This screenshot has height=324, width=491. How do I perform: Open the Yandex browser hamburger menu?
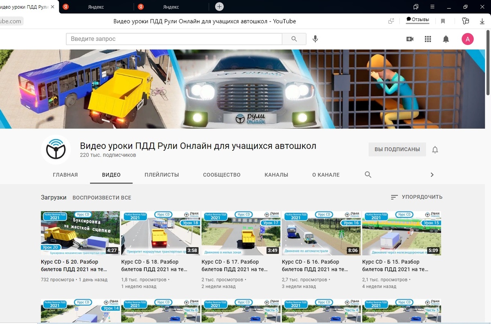click(x=432, y=7)
